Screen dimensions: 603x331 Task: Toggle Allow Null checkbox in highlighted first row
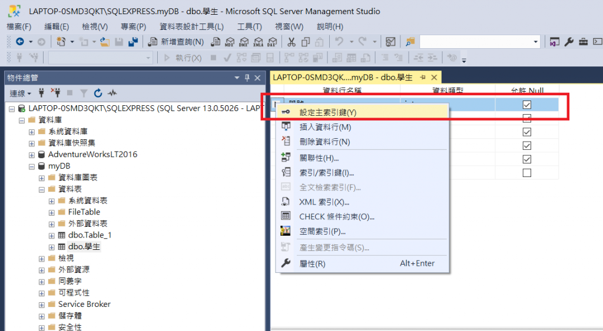[x=527, y=105]
